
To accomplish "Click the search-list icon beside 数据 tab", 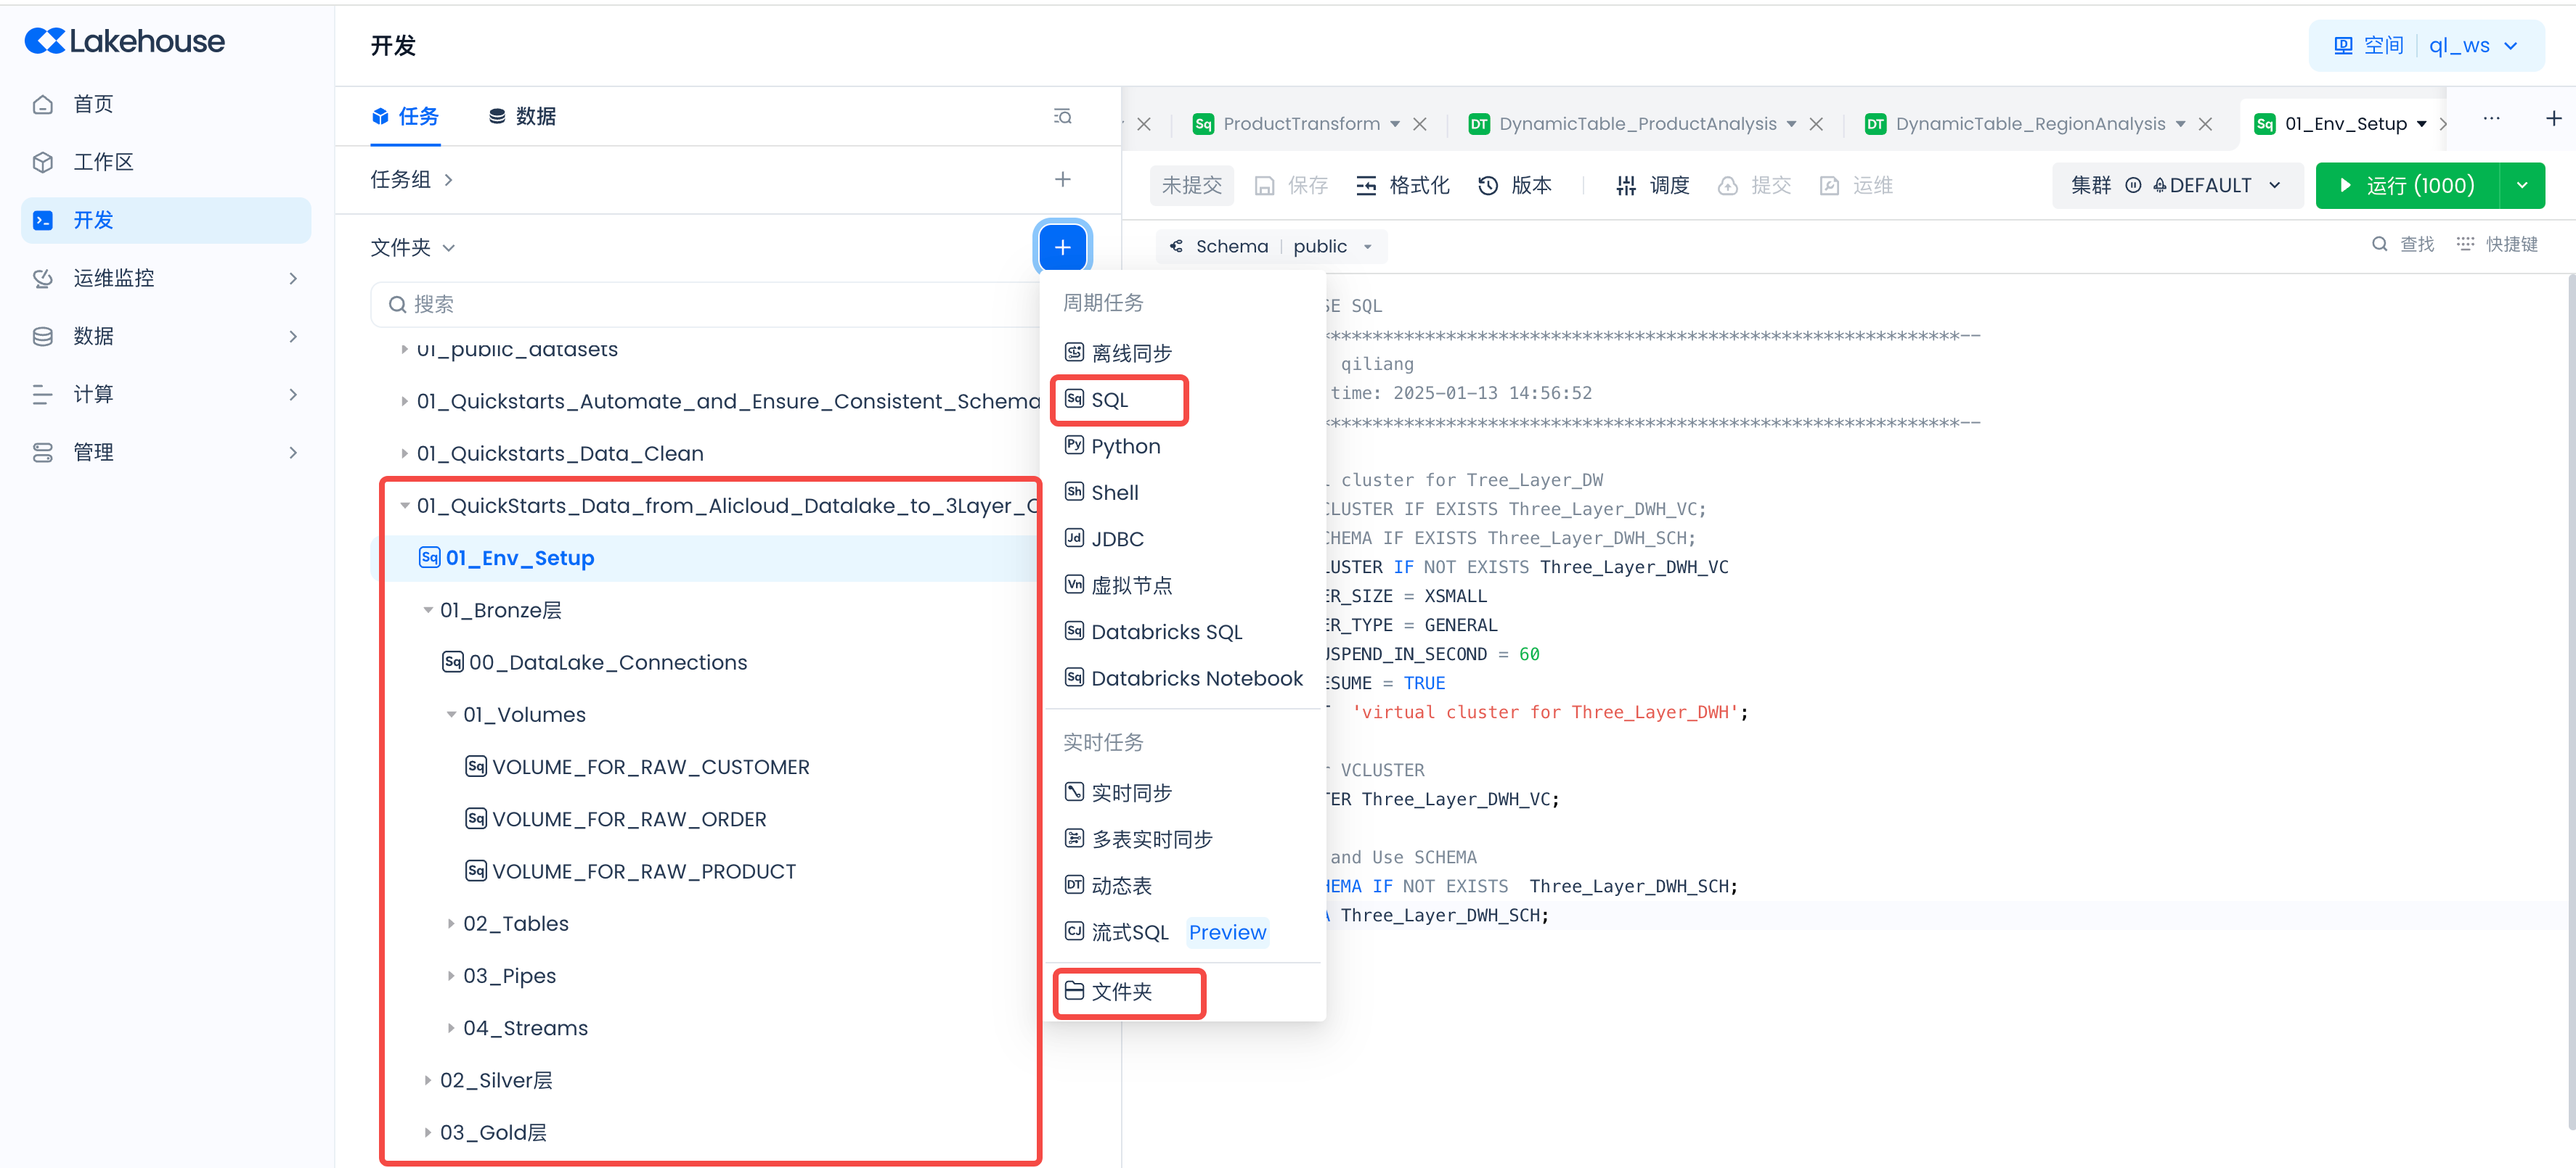I will [1062, 117].
